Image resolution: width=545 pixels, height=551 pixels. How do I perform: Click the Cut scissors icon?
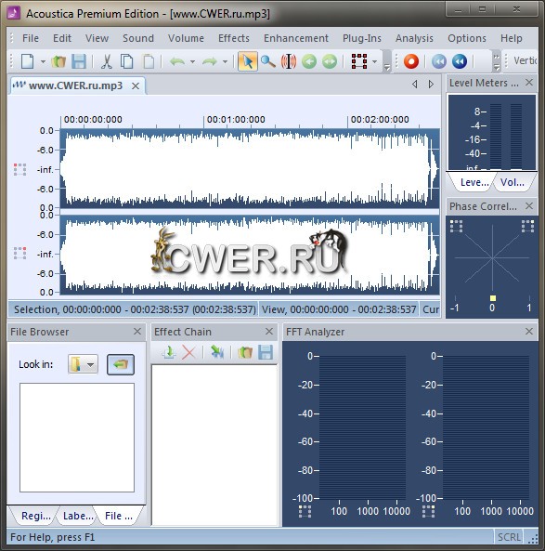[x=107, y=61]
